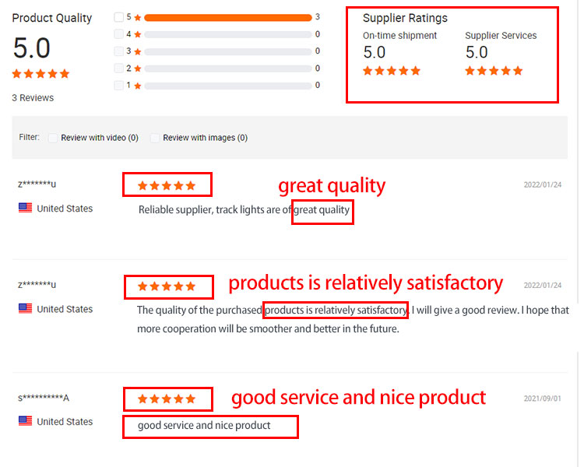Click the stars on the track lights review

[167, 185]
